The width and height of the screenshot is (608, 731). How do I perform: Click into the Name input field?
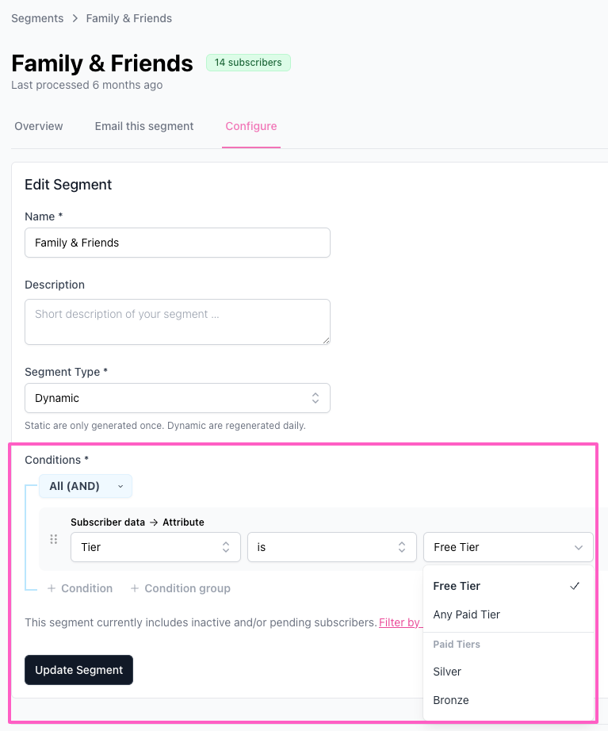point(178,243)
